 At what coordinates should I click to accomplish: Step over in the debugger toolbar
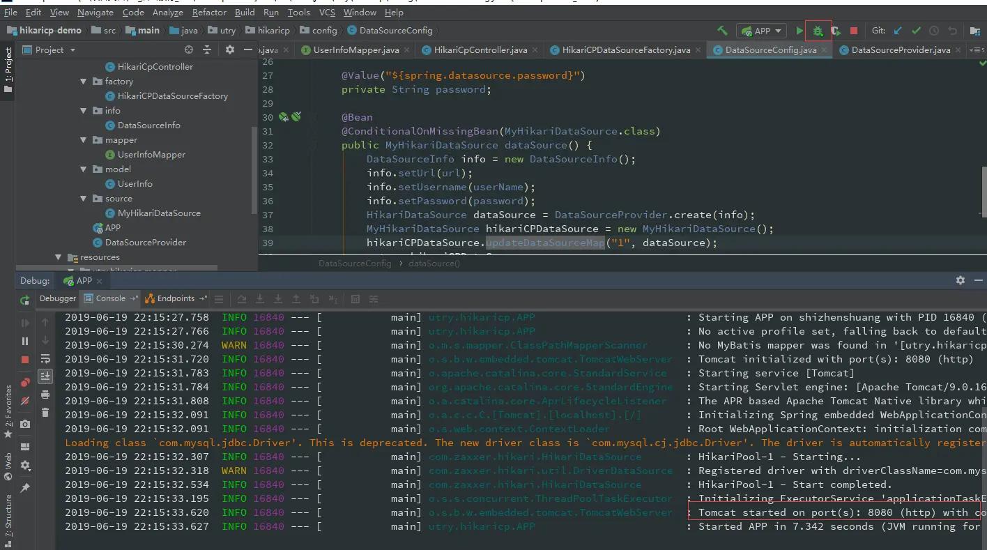click(242, 299)
